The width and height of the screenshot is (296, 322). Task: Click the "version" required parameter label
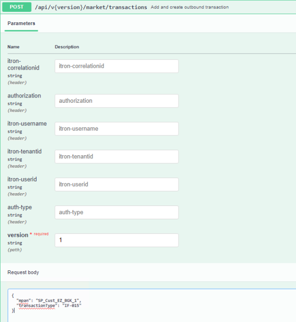point(18,235)
